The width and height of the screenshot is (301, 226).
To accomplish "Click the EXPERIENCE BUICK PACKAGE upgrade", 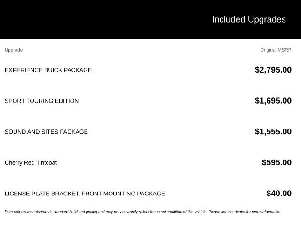I will (x=48, y=70).
